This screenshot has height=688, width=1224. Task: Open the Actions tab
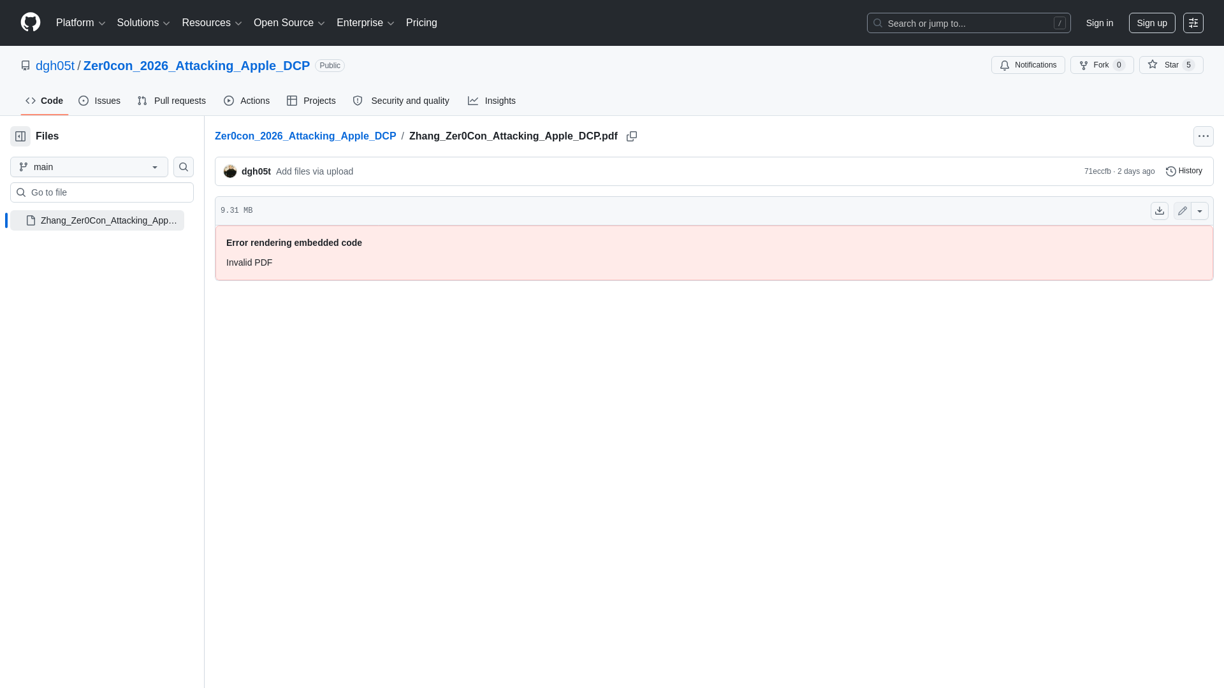tap(247, 101)
